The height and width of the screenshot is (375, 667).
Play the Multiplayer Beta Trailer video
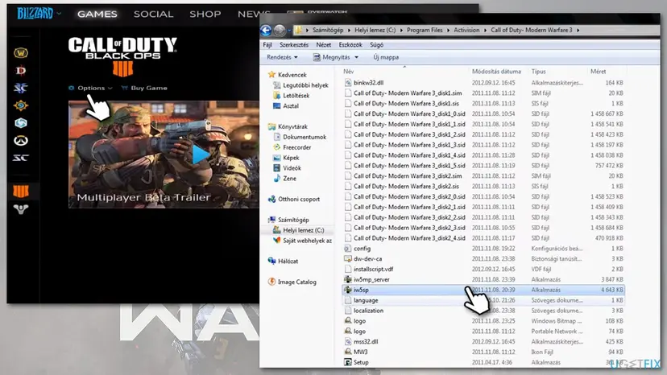(x=201, y=155)
